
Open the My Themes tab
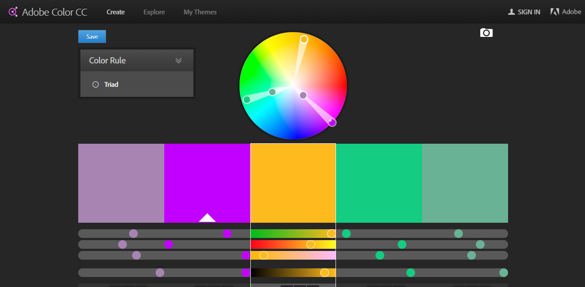pos(200,12)
